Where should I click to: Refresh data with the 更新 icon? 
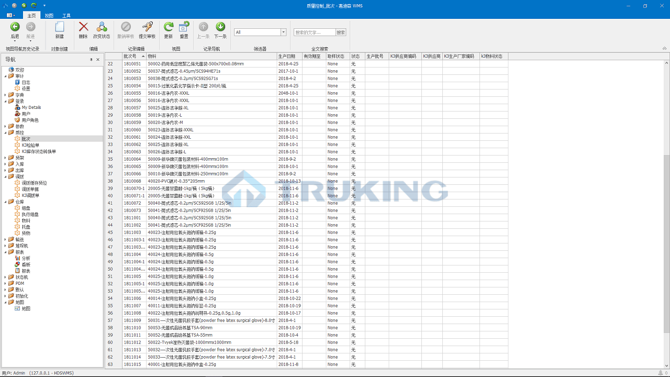(169, 27)
